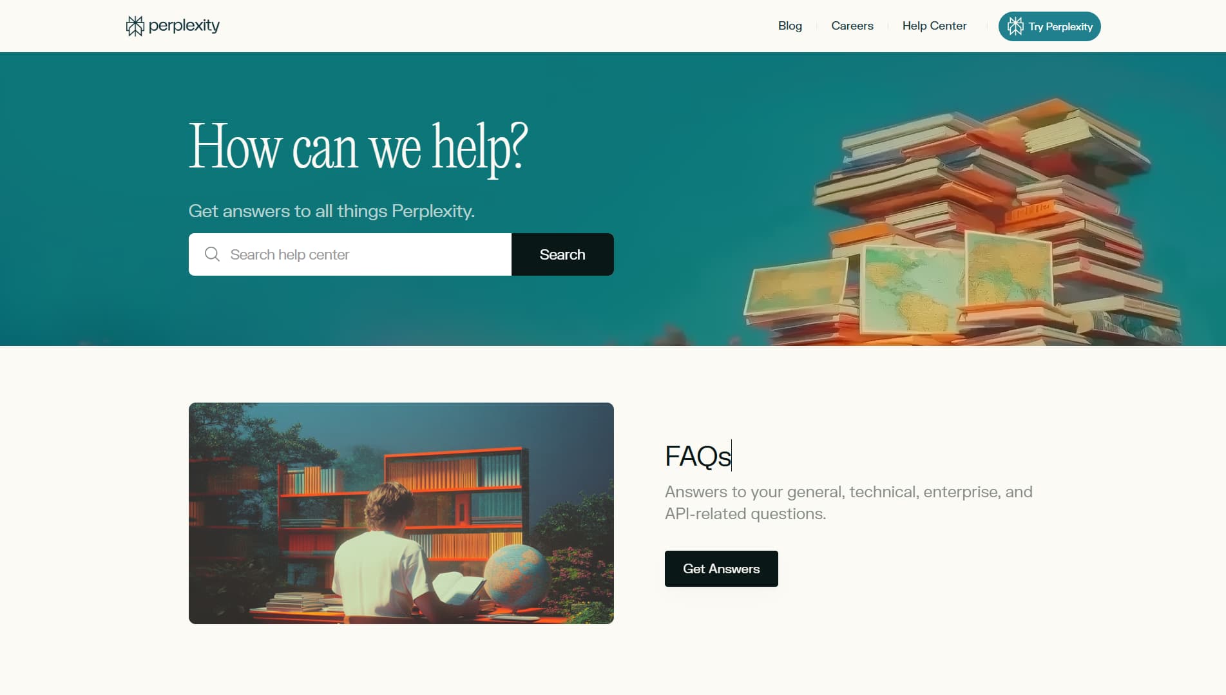The image size is (1226, 695).
Task: Open the Help Center link
Action: point(934,26)
